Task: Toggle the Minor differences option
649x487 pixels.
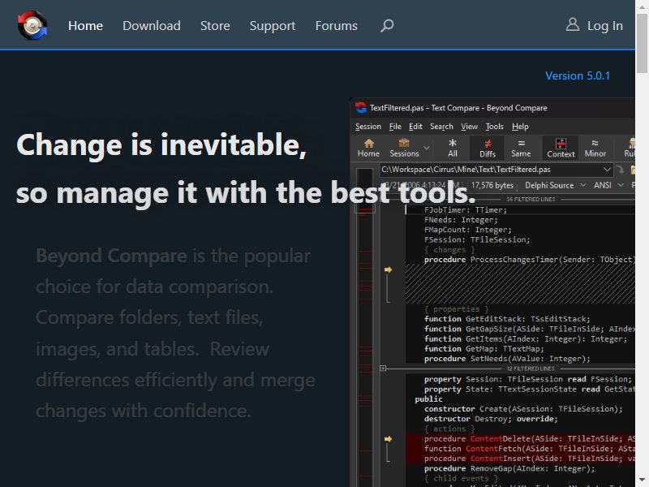Action: 595,148
